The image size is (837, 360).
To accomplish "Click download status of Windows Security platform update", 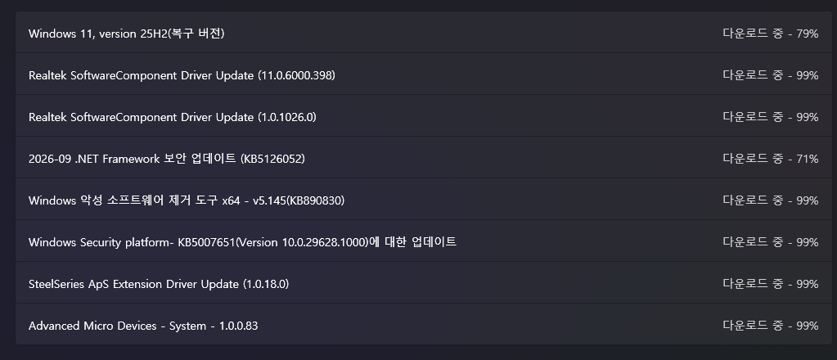I will coord(770,242).
